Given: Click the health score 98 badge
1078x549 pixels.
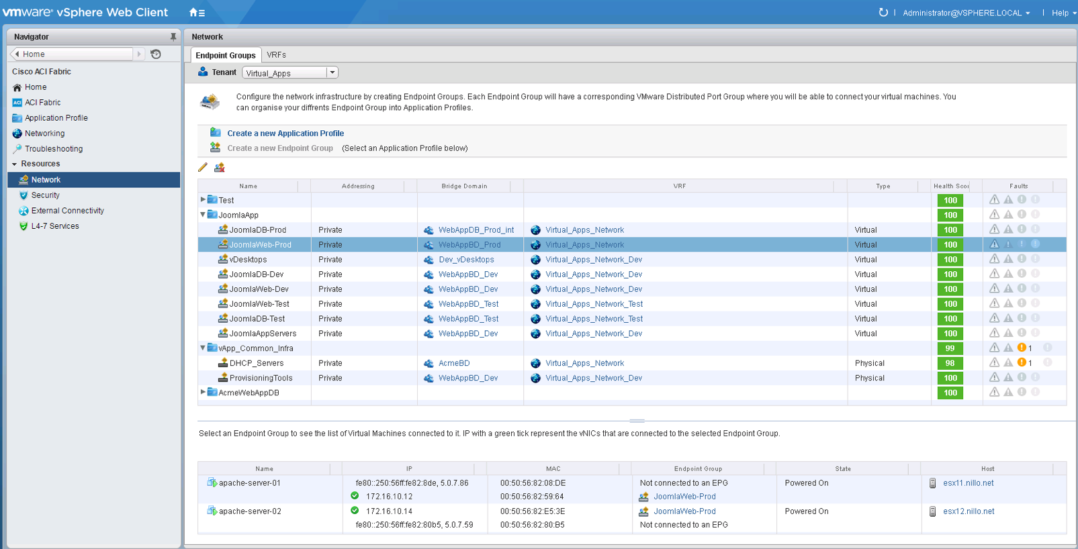Looking at the screenshot, I should [x=950, y=363].
